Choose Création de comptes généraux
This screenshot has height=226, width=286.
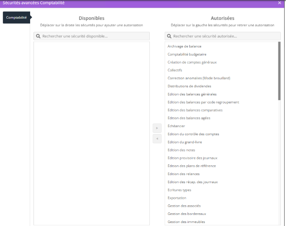(x=192, y=62)
